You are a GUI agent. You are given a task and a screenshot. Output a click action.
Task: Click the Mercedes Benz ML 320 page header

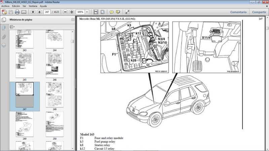tap(107, 19)
